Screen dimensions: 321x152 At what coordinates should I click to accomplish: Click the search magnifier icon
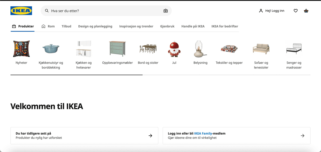point(47,11)
